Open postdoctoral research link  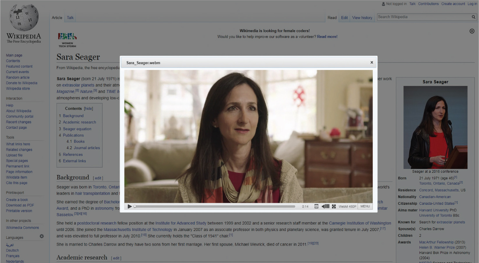[97, 223]
